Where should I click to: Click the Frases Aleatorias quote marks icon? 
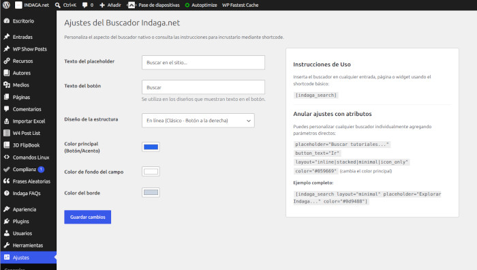point(7,181)
